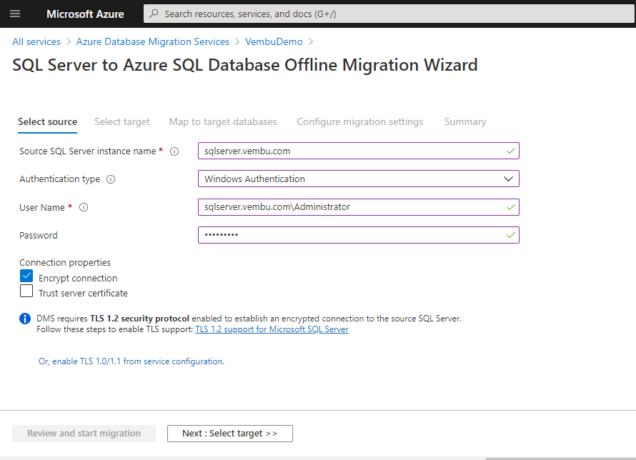Go to VembuDemo breadcrumb
This screenshot has width=636, height=460.
[x=274, y=41]
